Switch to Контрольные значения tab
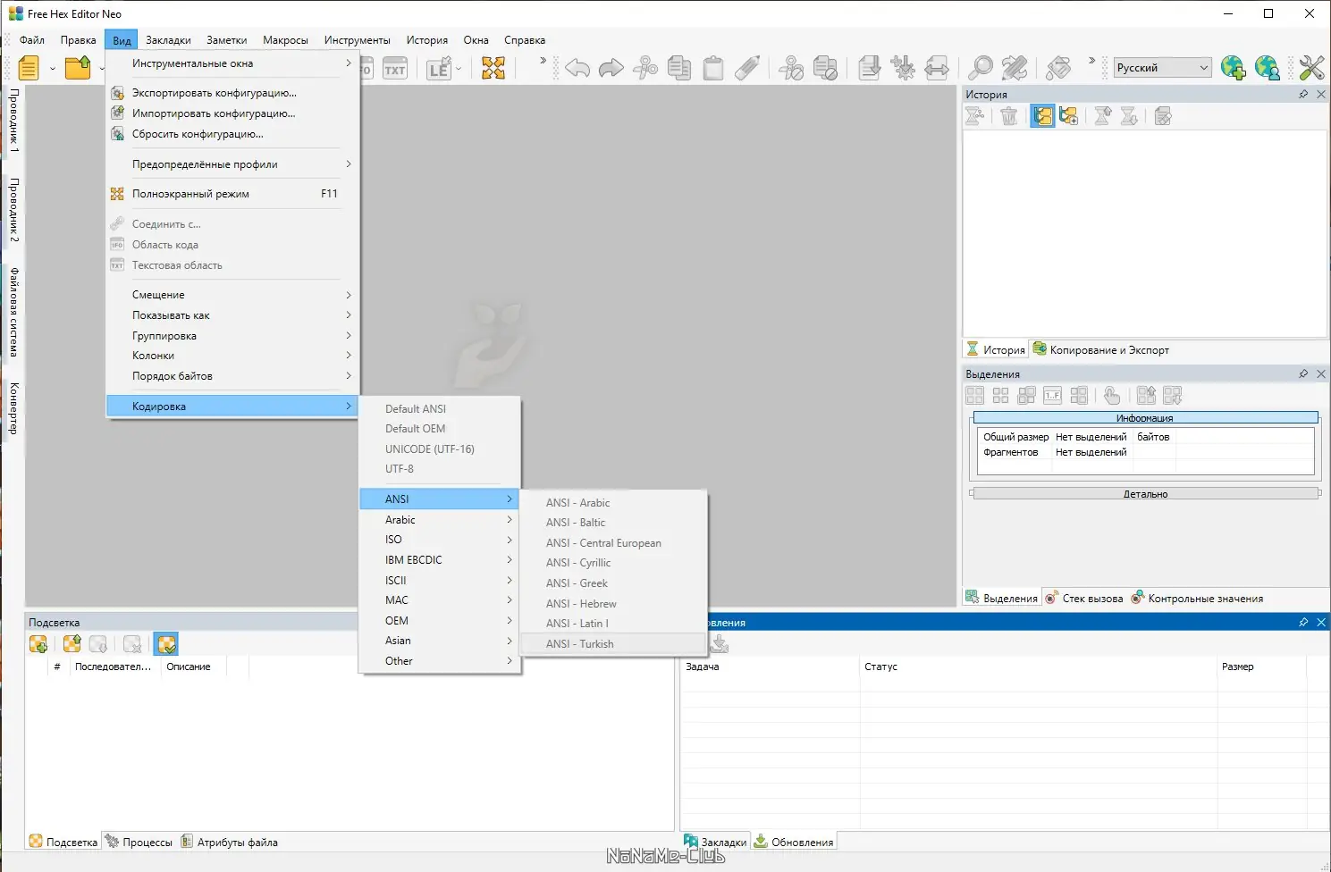 (x=1197, y=599)
